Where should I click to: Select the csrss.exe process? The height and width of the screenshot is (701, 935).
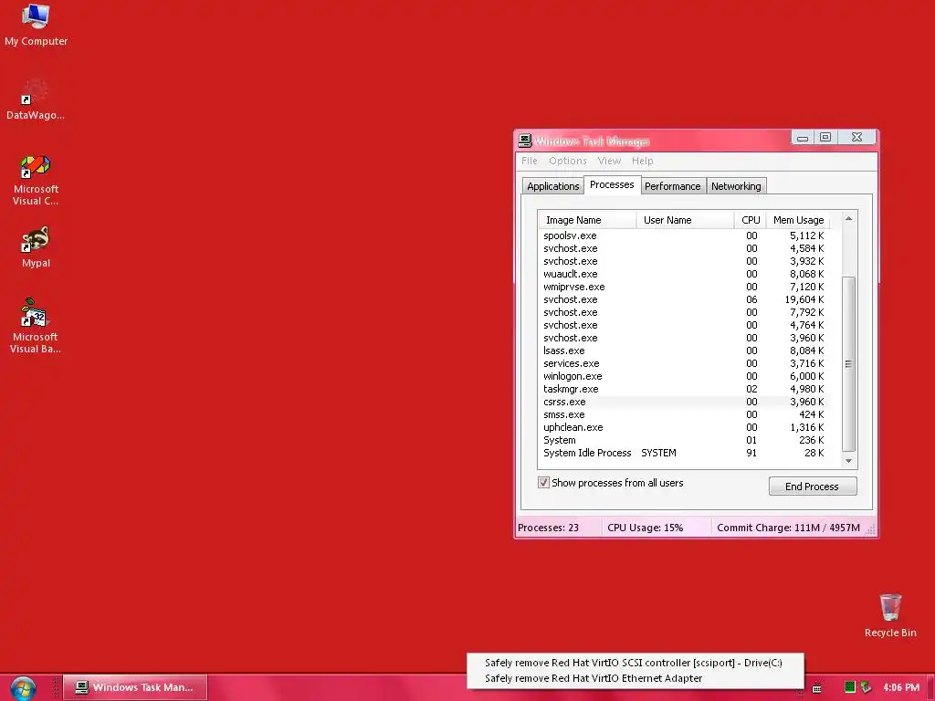coord(684,402)
